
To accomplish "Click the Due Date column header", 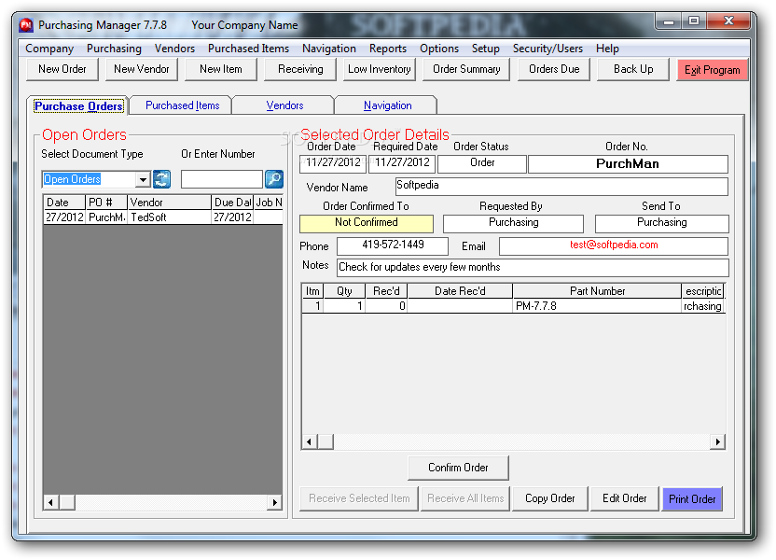I will pos(232,203).
